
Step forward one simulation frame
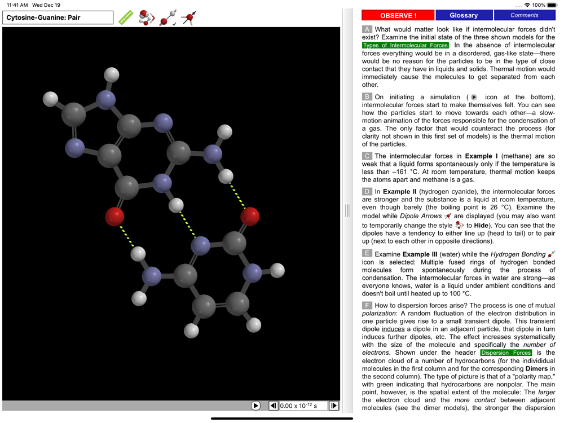(x=333, y=406)
